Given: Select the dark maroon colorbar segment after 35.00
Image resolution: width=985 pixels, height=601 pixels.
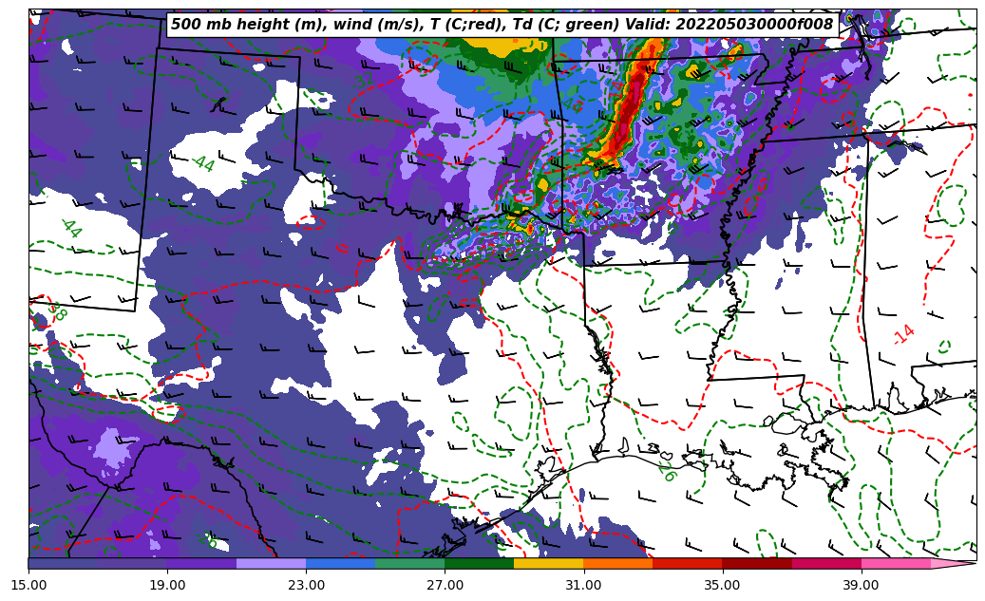Looking at the screenshot, I should click(x=757, y=564).
